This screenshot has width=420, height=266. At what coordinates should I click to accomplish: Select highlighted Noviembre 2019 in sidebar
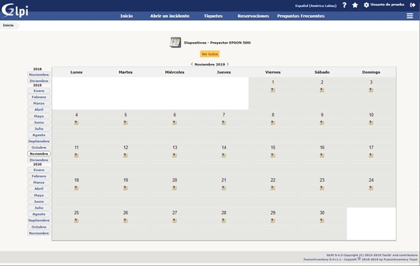(x=39, y=154)
